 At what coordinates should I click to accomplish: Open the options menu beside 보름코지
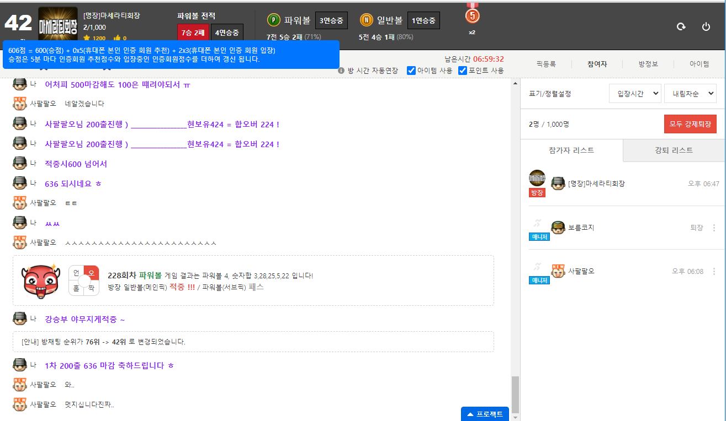coord(714,228)
